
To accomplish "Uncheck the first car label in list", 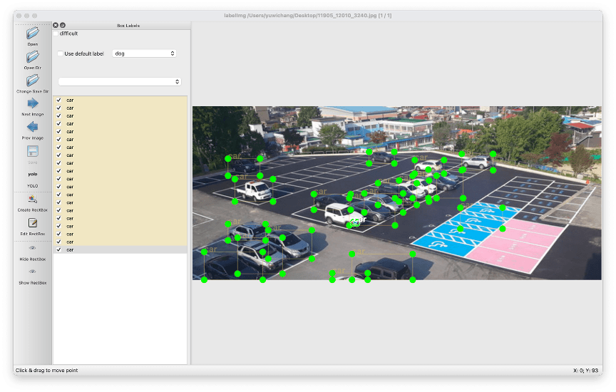I will pos(59,100).
